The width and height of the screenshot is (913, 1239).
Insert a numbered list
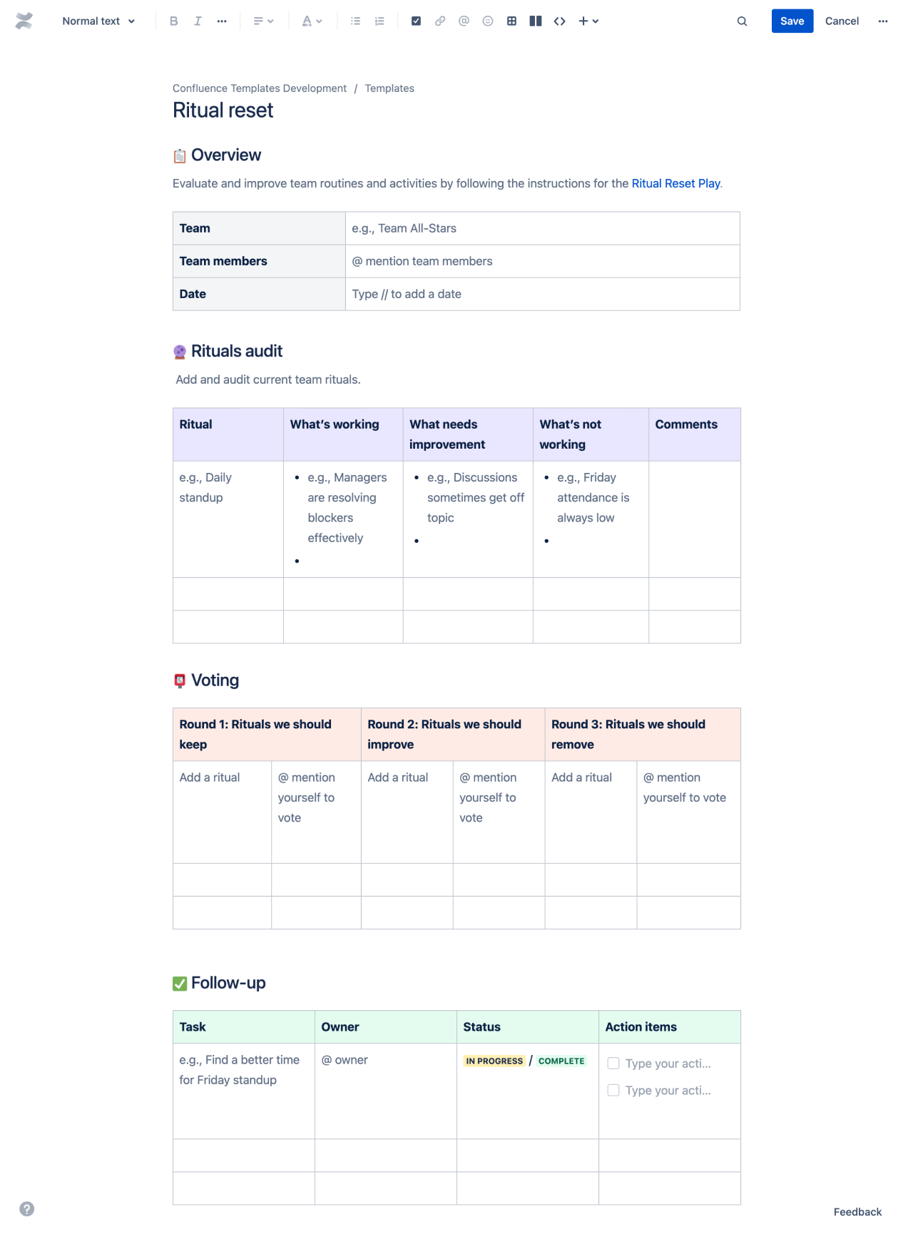tap(379, 21)
